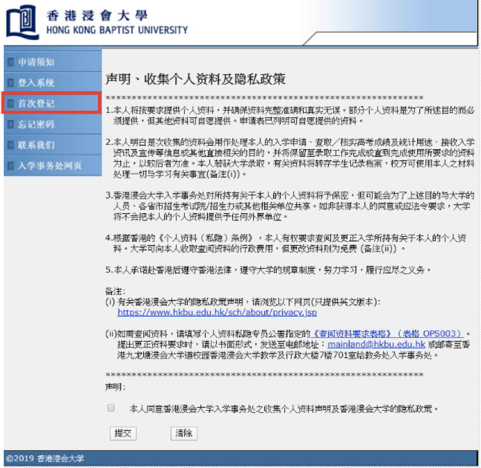Choose 联系我们 from the sidebar
This screenshot has width=481, height=468.
pos(36,145)
